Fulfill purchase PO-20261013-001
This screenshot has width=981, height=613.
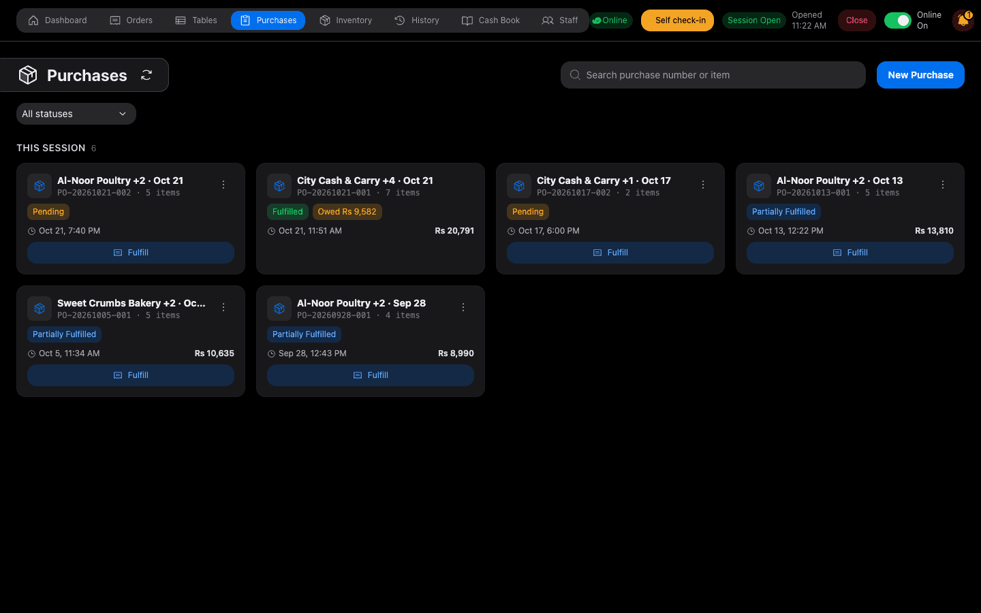(x=850, y=253)
